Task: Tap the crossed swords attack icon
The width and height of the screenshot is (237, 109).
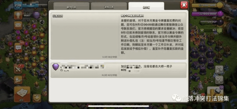Action: 18,69
